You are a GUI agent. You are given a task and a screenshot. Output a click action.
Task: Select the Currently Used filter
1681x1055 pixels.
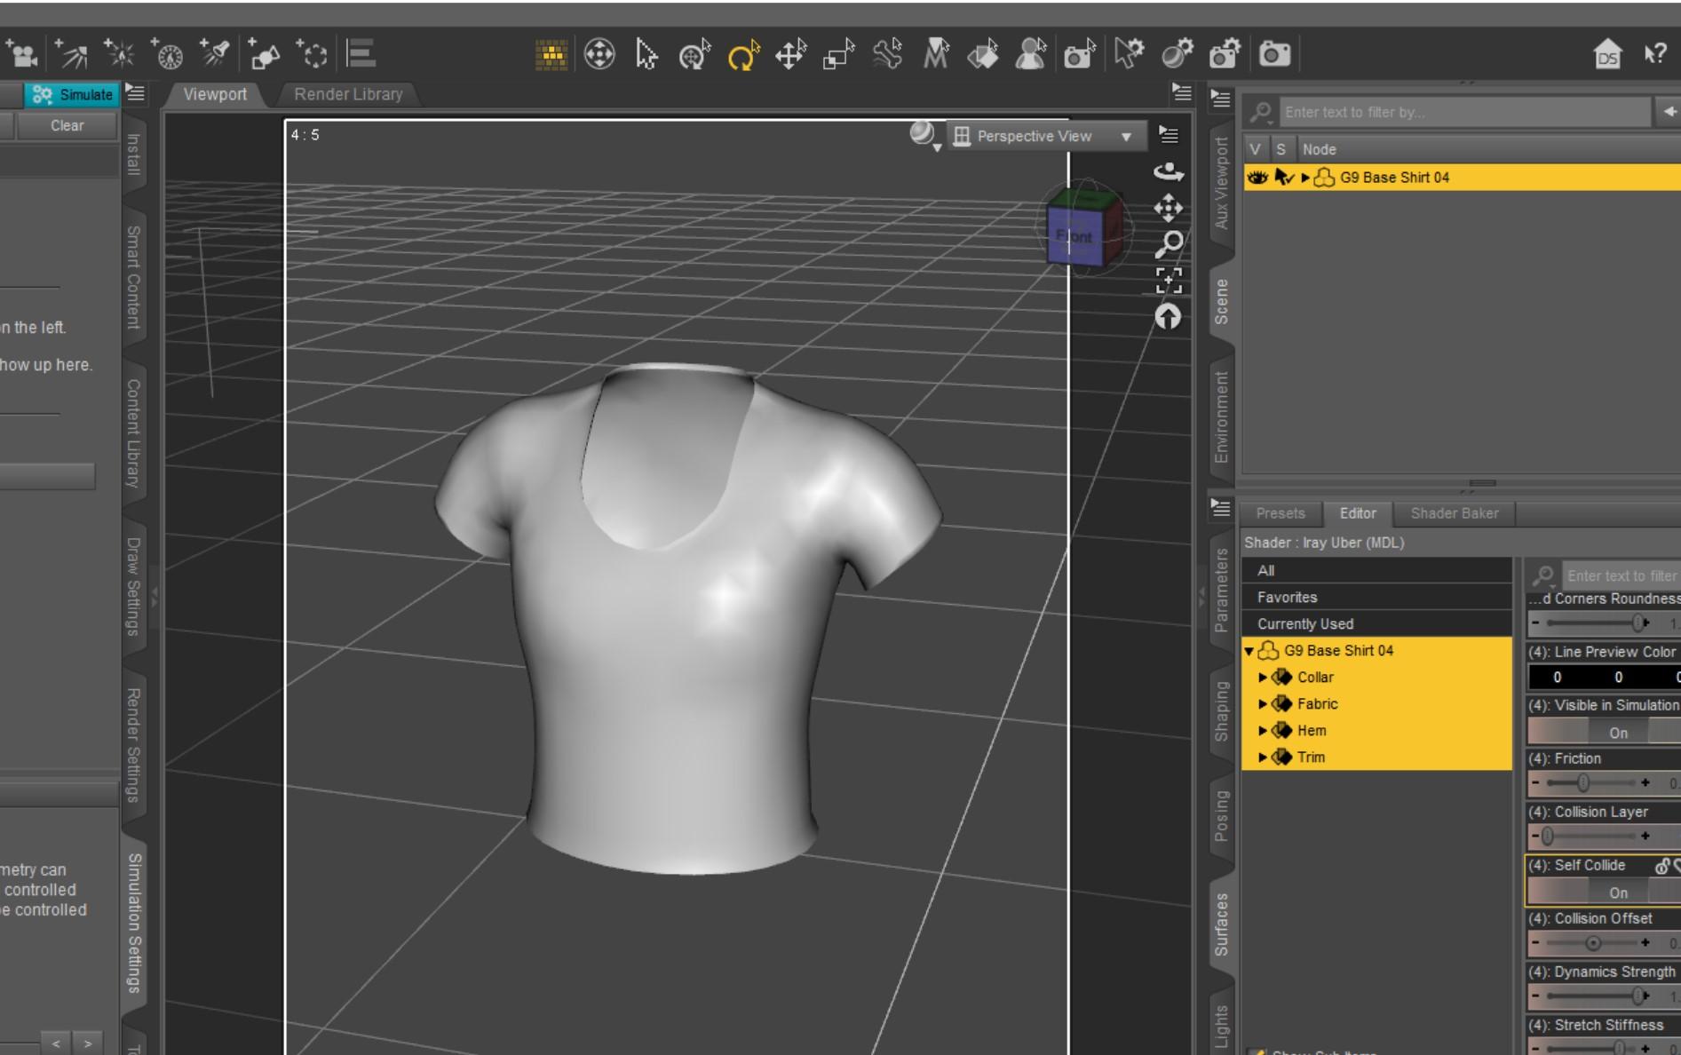1376,624
